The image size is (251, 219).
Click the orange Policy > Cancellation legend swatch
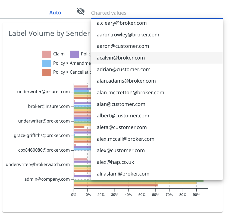click(46, 72)
